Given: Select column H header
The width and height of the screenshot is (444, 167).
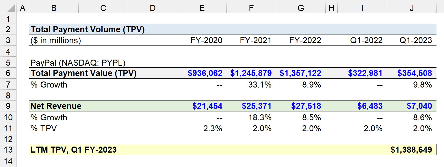Looking at the screenshot, I should coord(331,8).
